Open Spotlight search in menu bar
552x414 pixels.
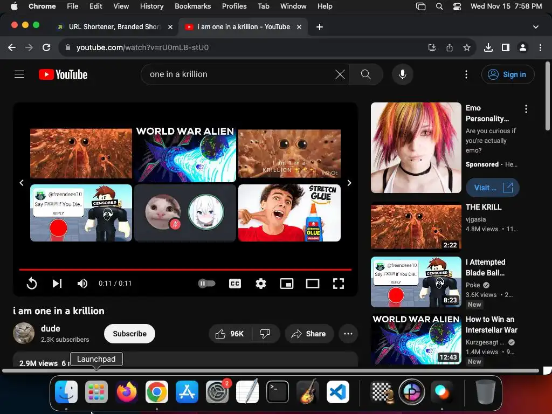pos(439,6)
